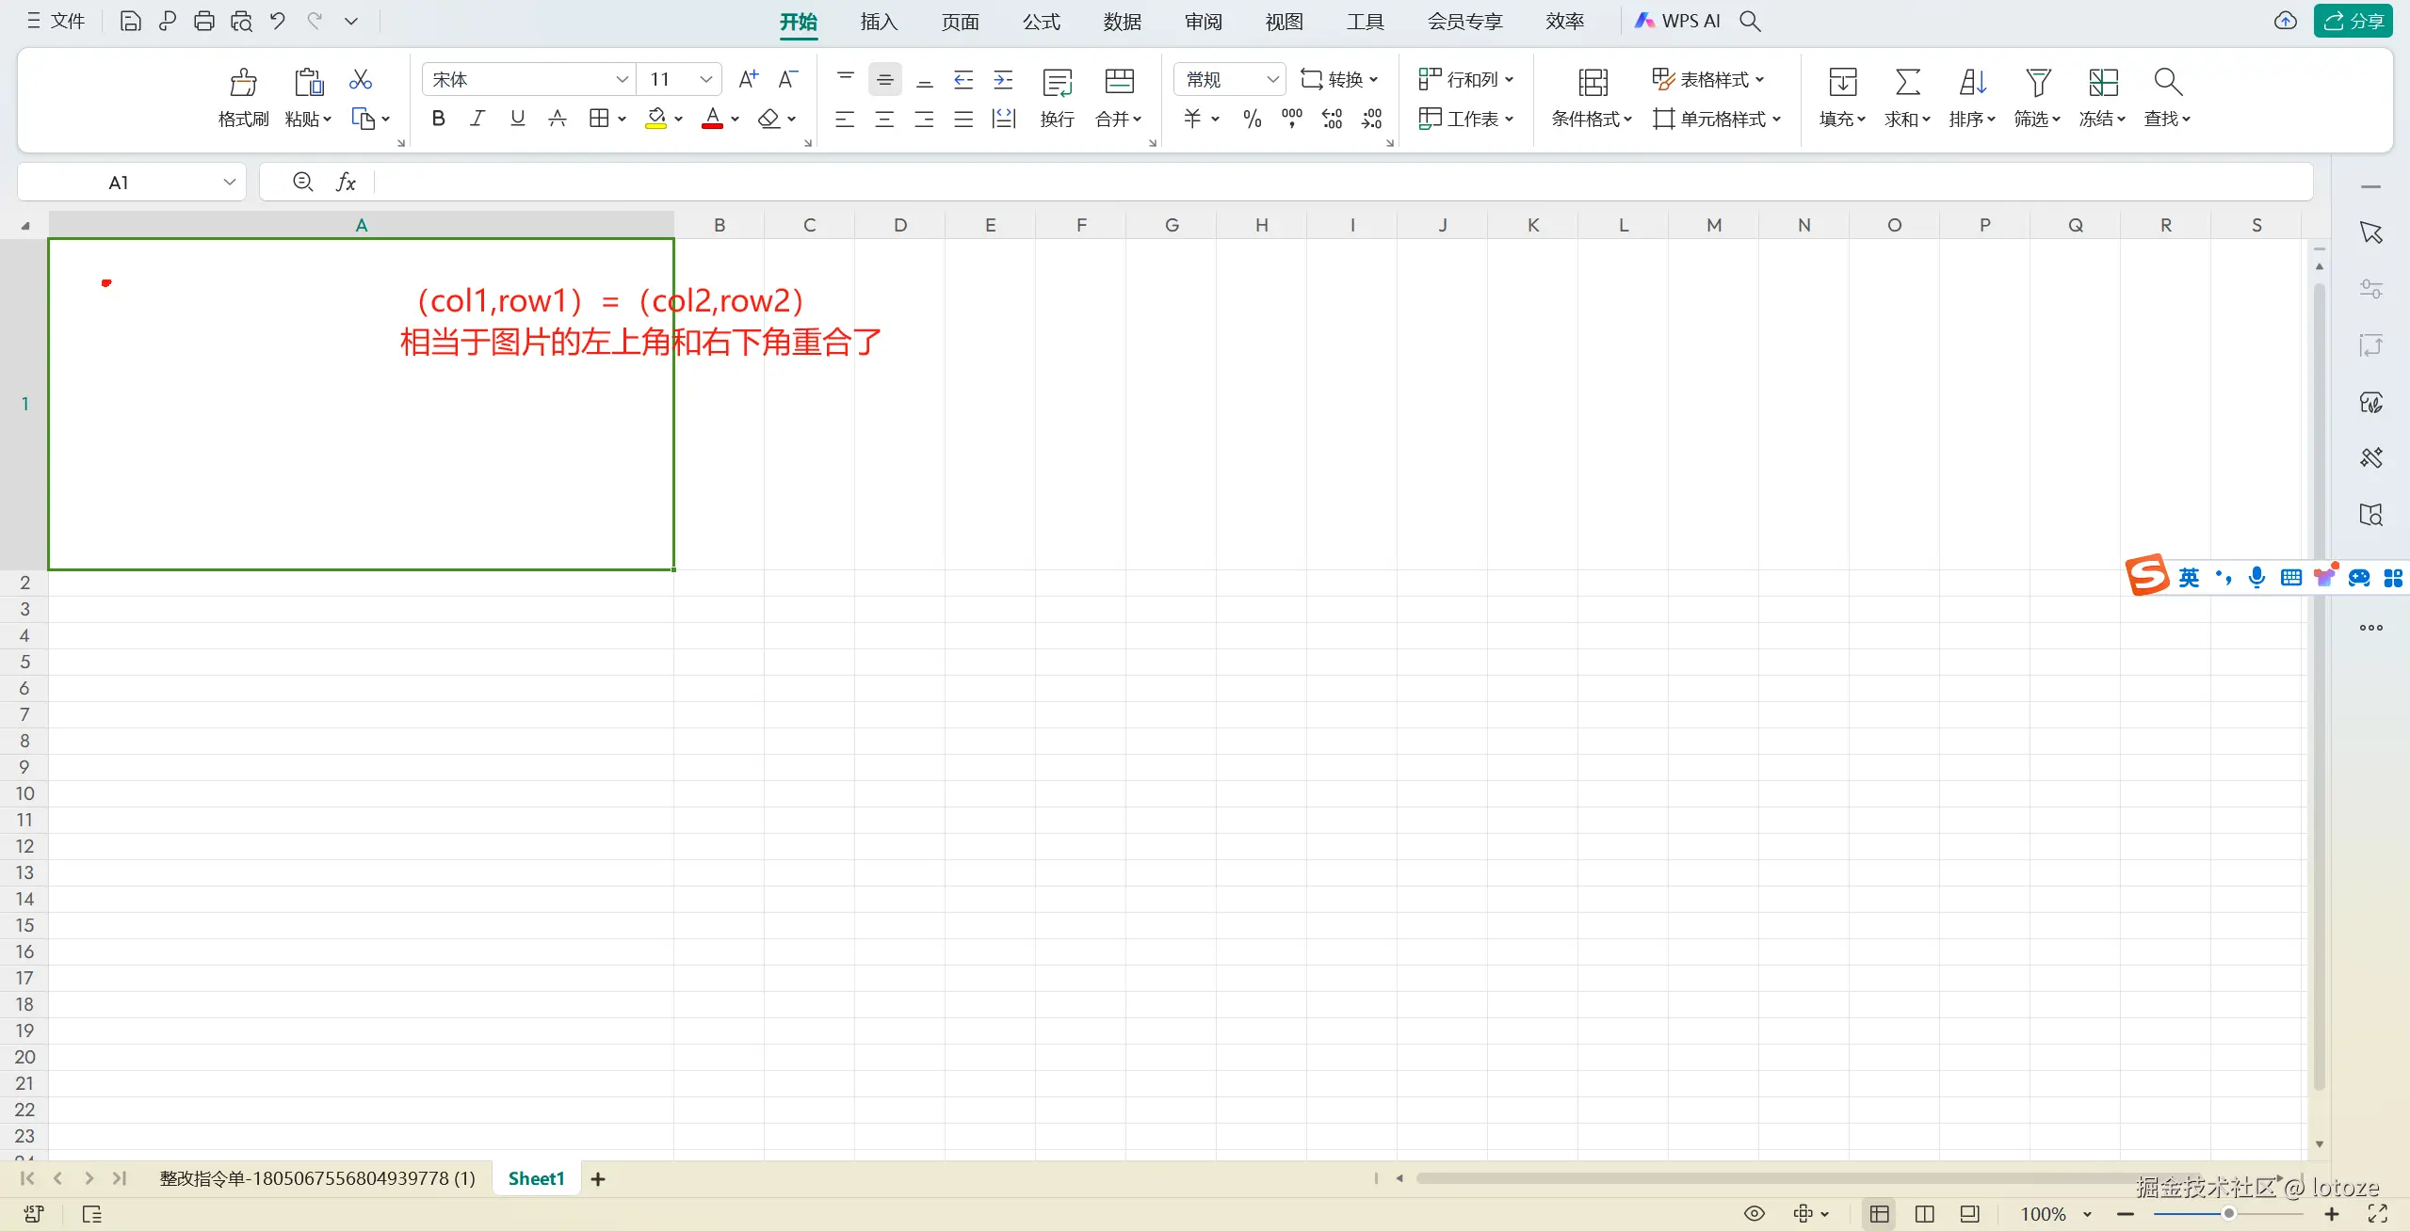
Task: Select the Sheet1 worksheet tab
Action: click(536, 1178)
